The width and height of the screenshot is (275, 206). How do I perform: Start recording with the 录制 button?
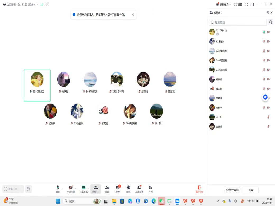pyautogui.click(x=128, y=189)
